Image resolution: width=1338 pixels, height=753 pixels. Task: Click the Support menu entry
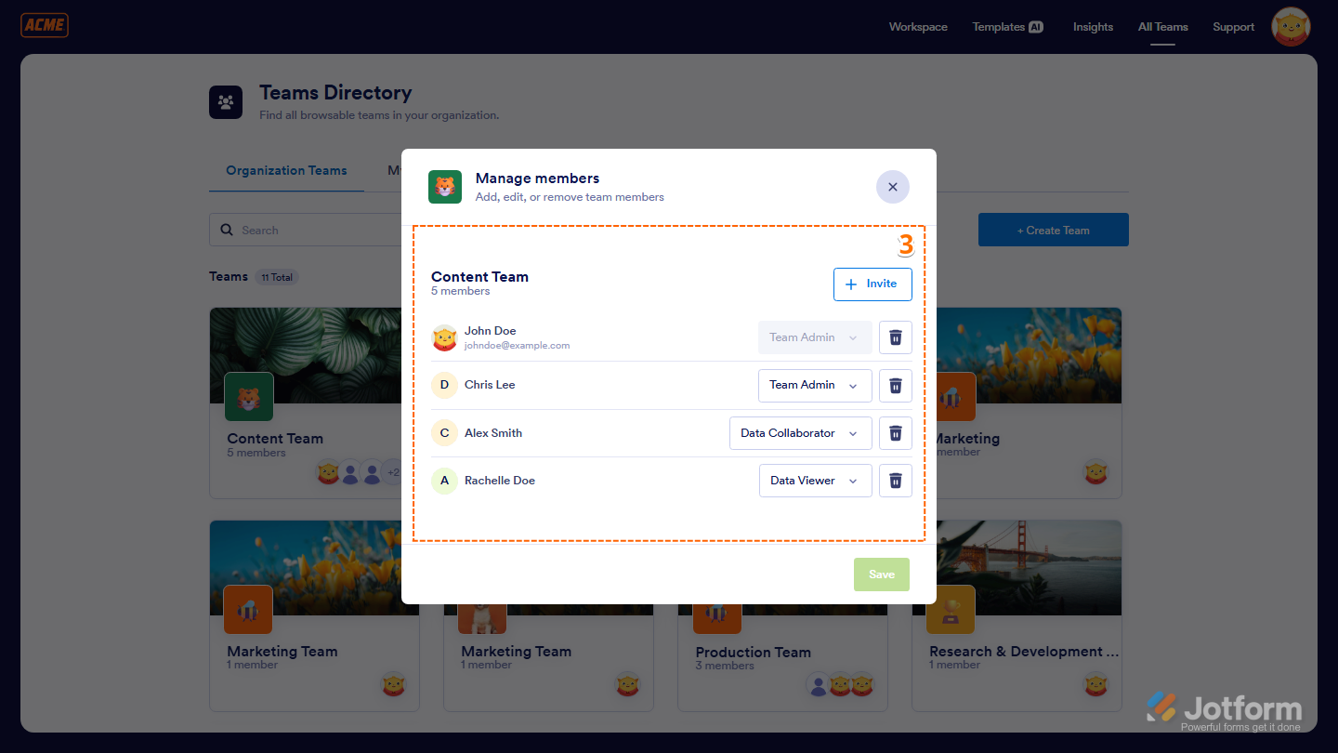tap(1233, 27)
